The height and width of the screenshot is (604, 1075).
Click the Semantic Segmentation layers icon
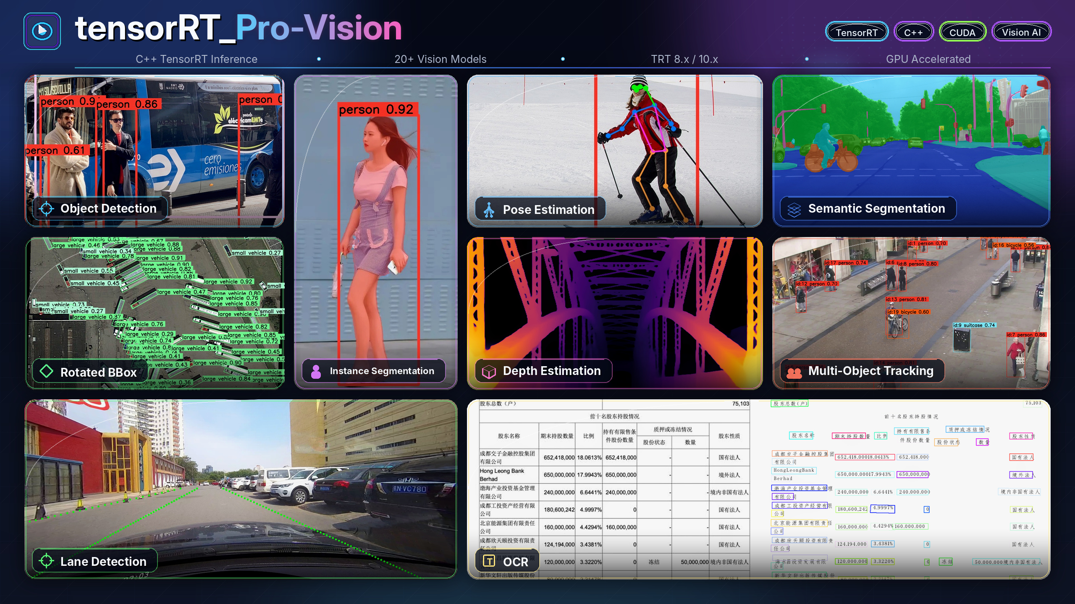click(x=794, y=209)
